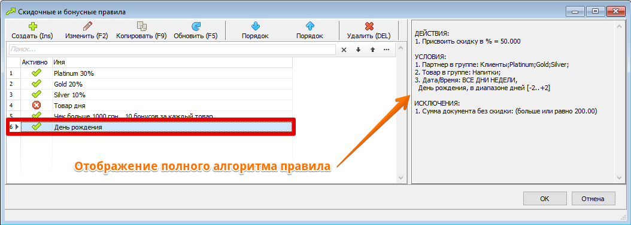This screenshot has width=631, height=225.
Task: Move rule up with blue arrow Порядок
Action: pyautogui.click(x=310, y=26)
